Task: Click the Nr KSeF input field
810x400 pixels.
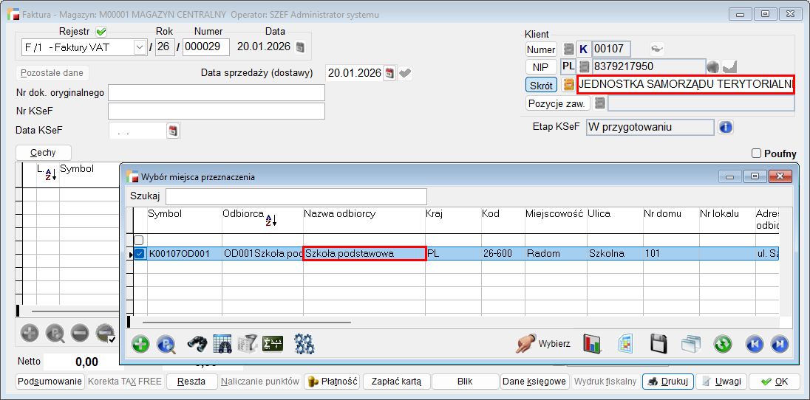Action: [216, 111]
